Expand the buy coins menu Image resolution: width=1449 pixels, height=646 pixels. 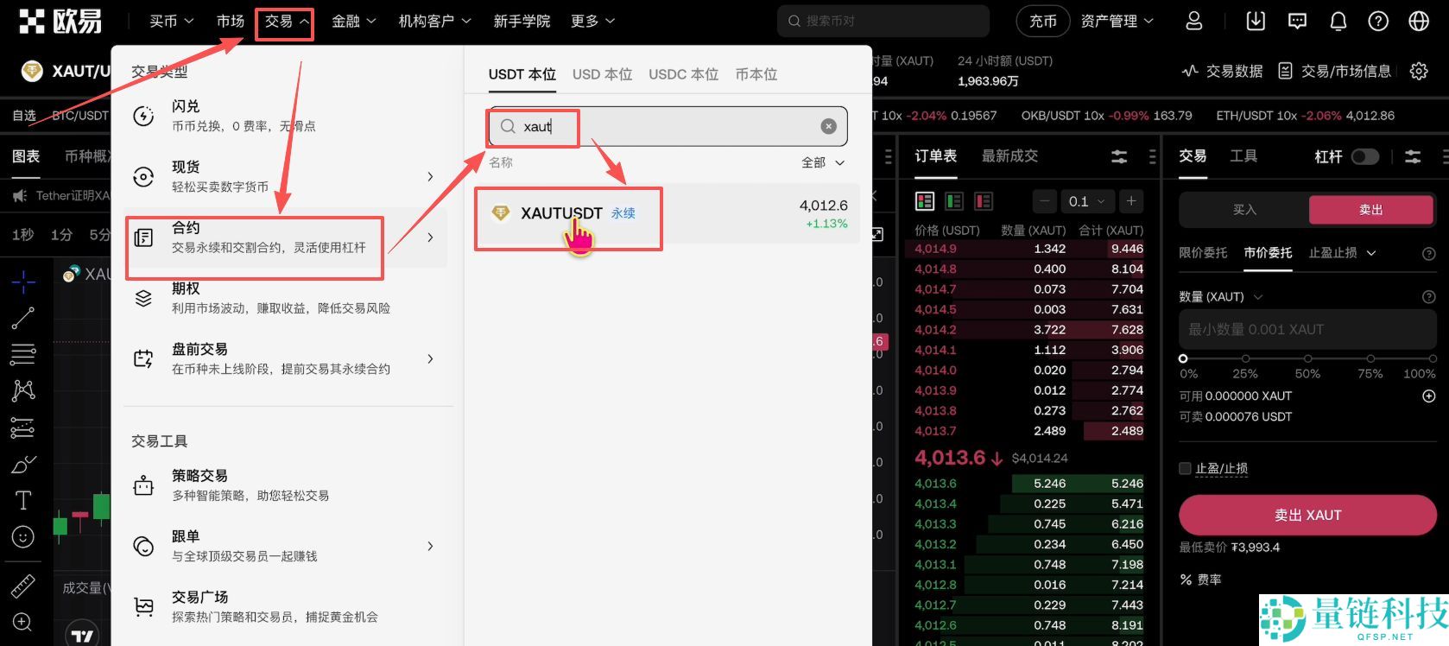click(171, 21)
